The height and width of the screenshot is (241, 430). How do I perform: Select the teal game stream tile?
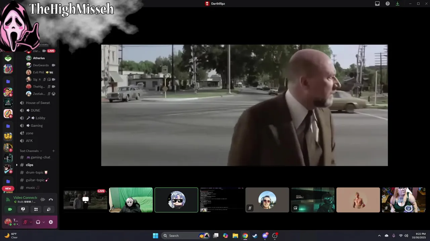coord(313,200)
